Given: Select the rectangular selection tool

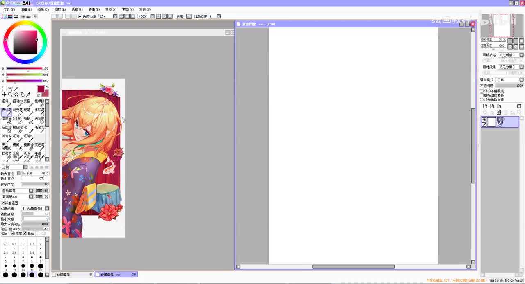Looking at the screenshot, I should tap(5, 88).
